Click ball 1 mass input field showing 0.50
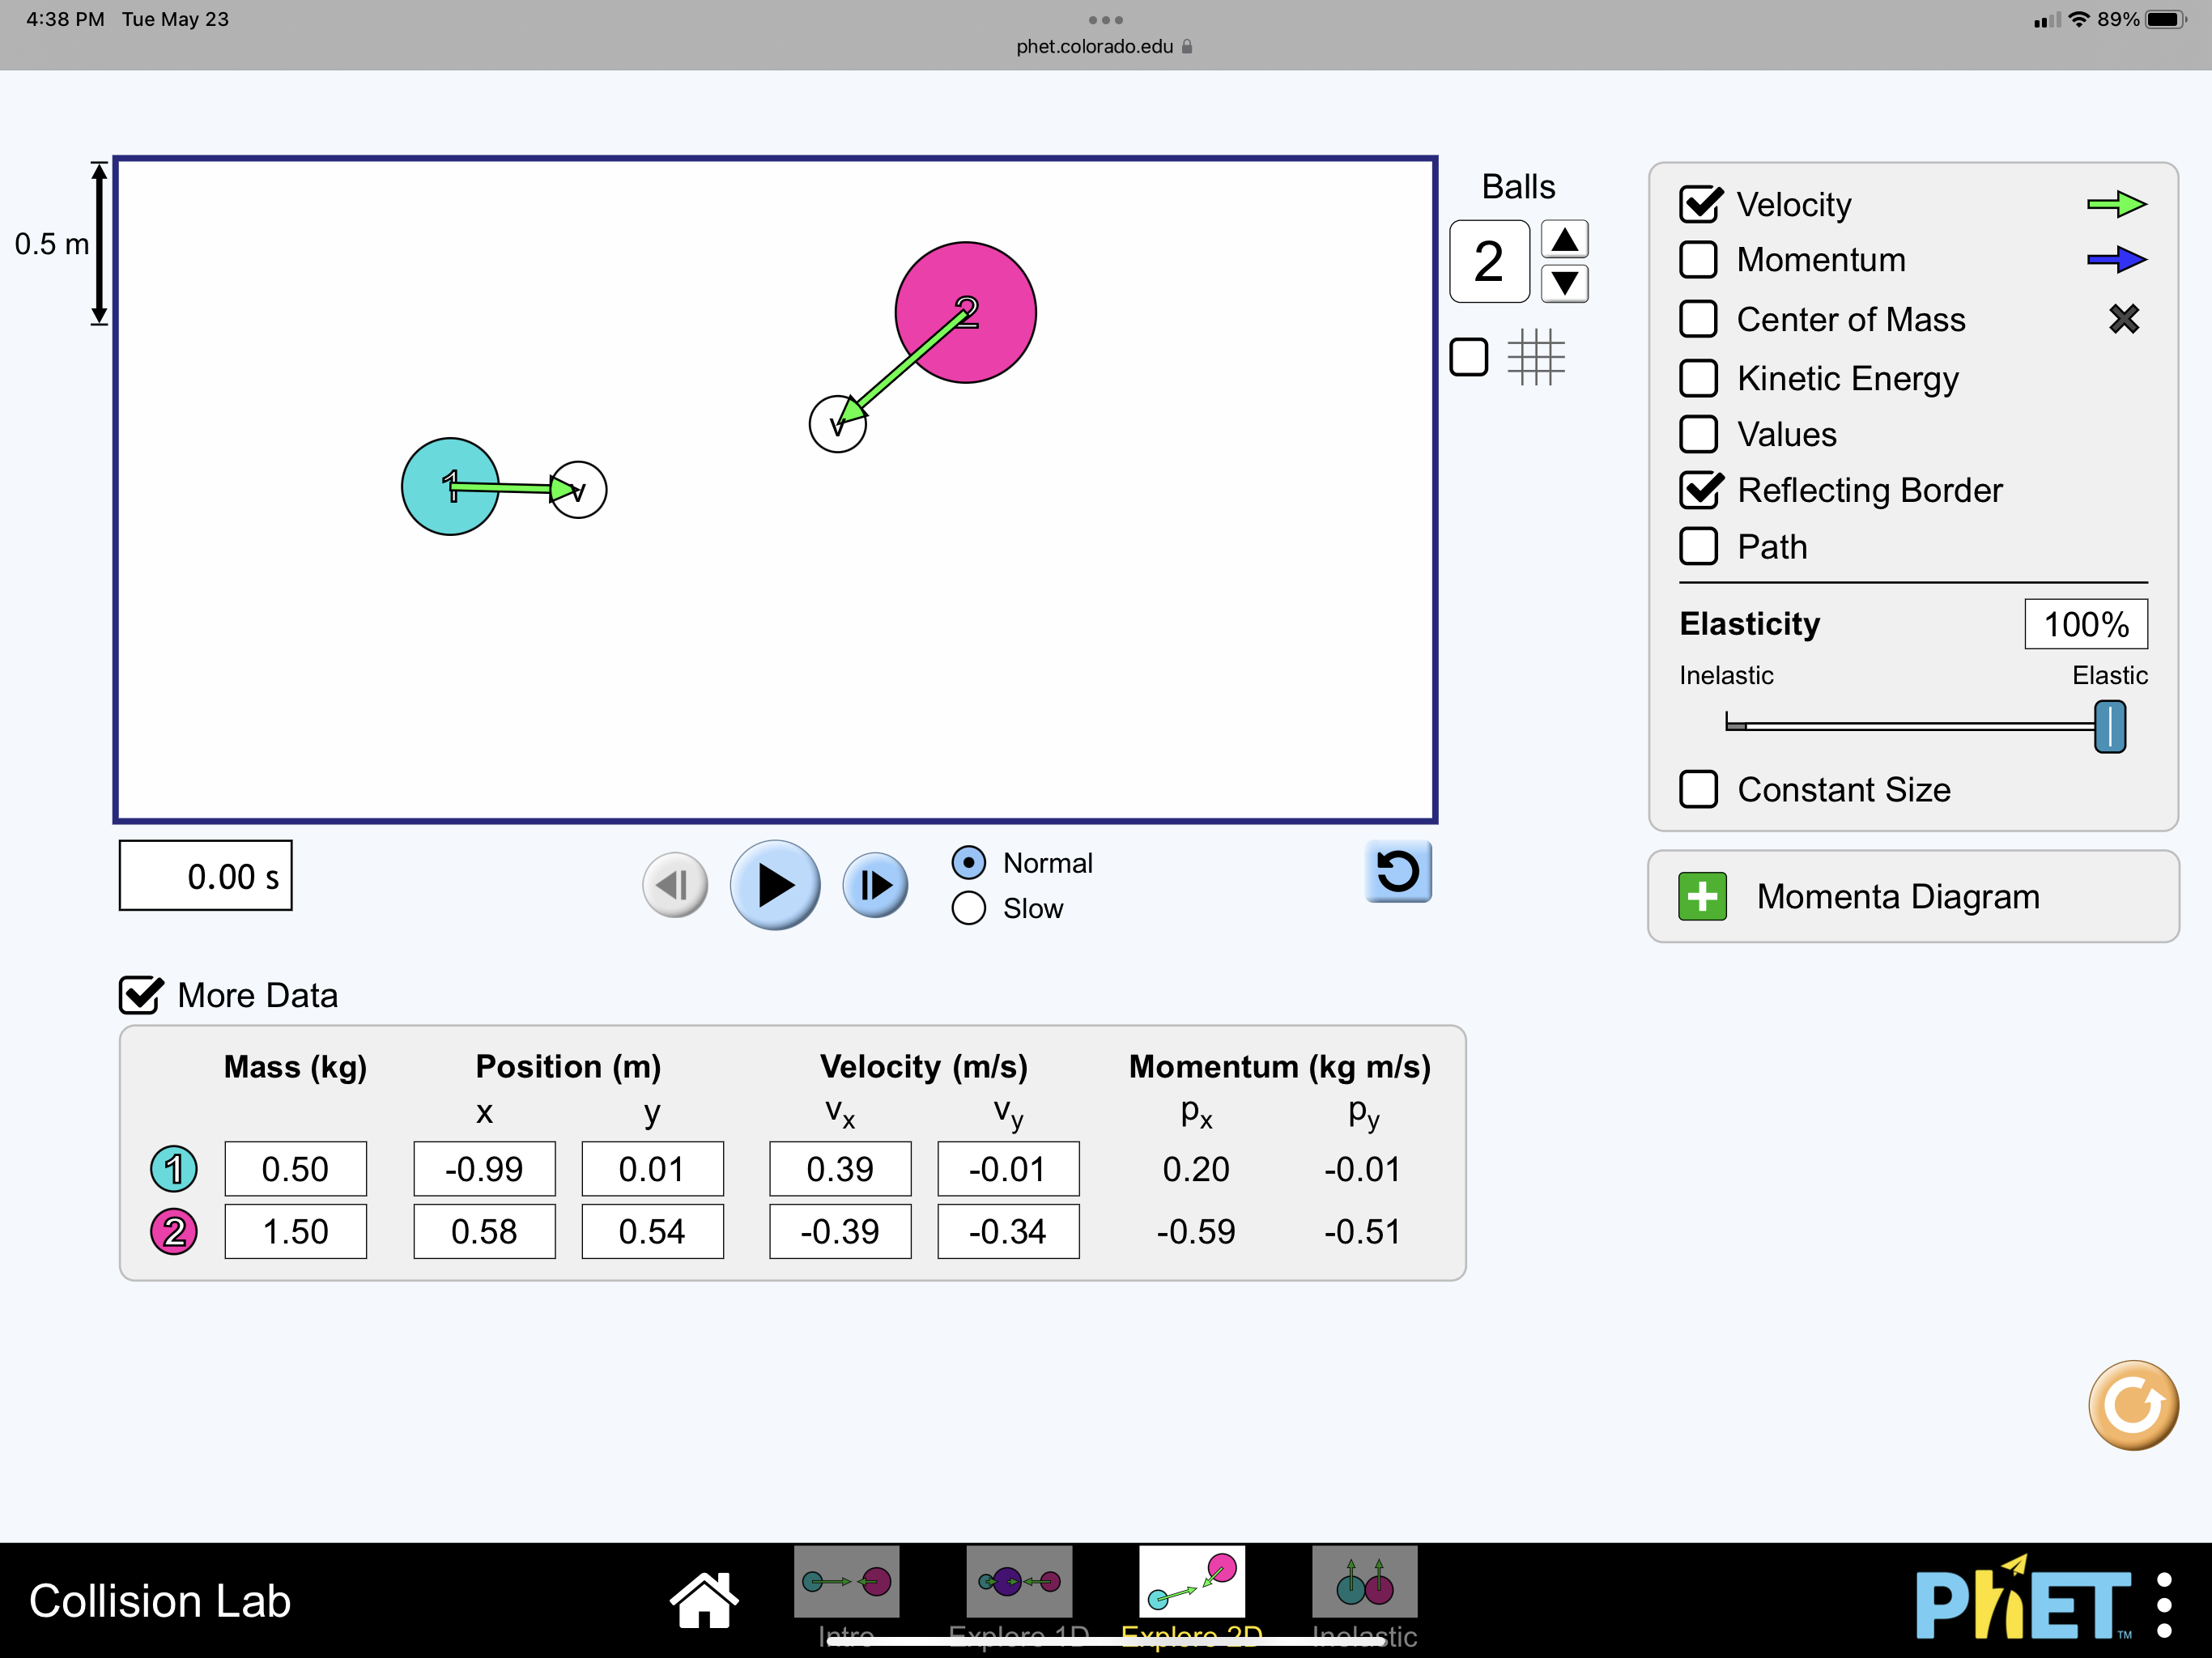Viewport: 2212px width, 1658px height. click(x=295, y=1168)
